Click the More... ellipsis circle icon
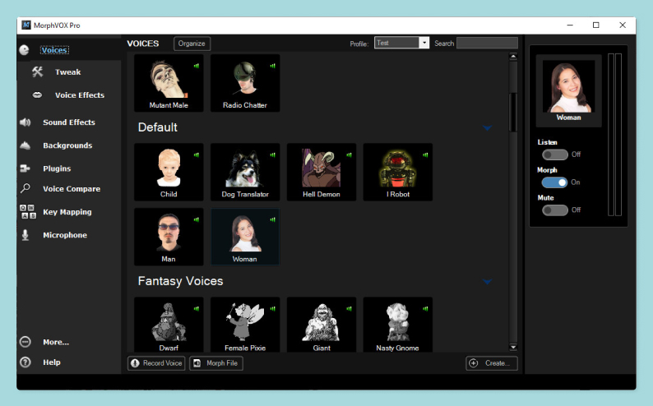Screen dimensions: 653x406 pyautogui.click(x=25, y=342)
